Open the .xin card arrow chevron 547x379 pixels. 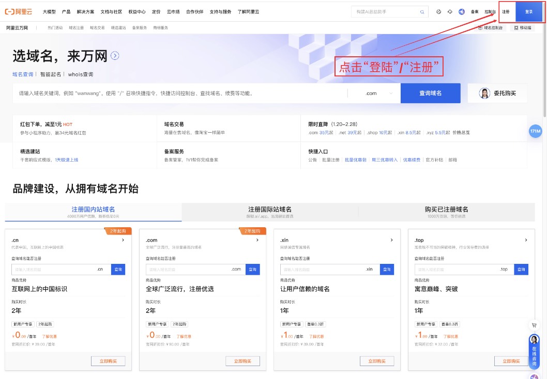(392, 240)
